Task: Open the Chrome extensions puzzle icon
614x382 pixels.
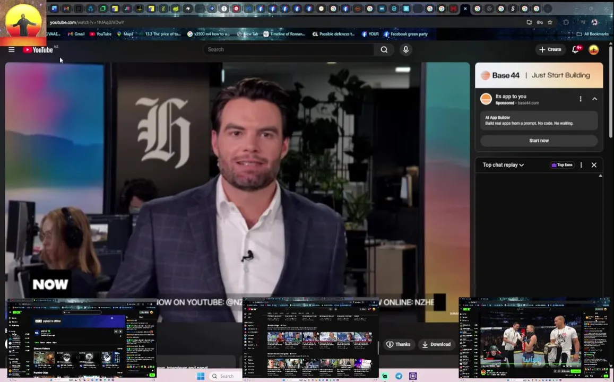Action: point(566,22)
